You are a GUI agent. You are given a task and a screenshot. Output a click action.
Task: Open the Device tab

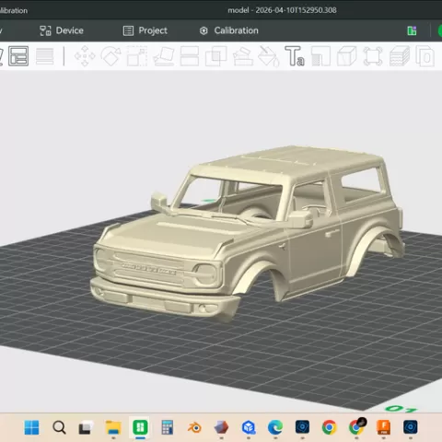(x=62, y=30)
